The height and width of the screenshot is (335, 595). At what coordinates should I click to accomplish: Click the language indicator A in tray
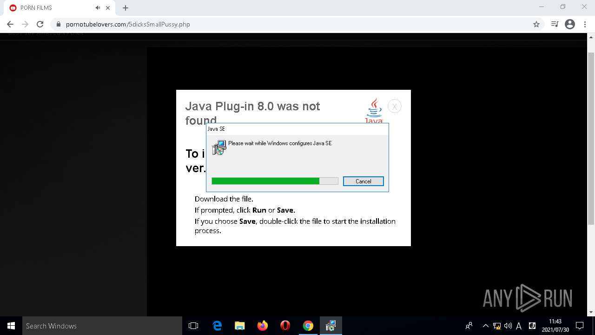click(x=519, y=326)
